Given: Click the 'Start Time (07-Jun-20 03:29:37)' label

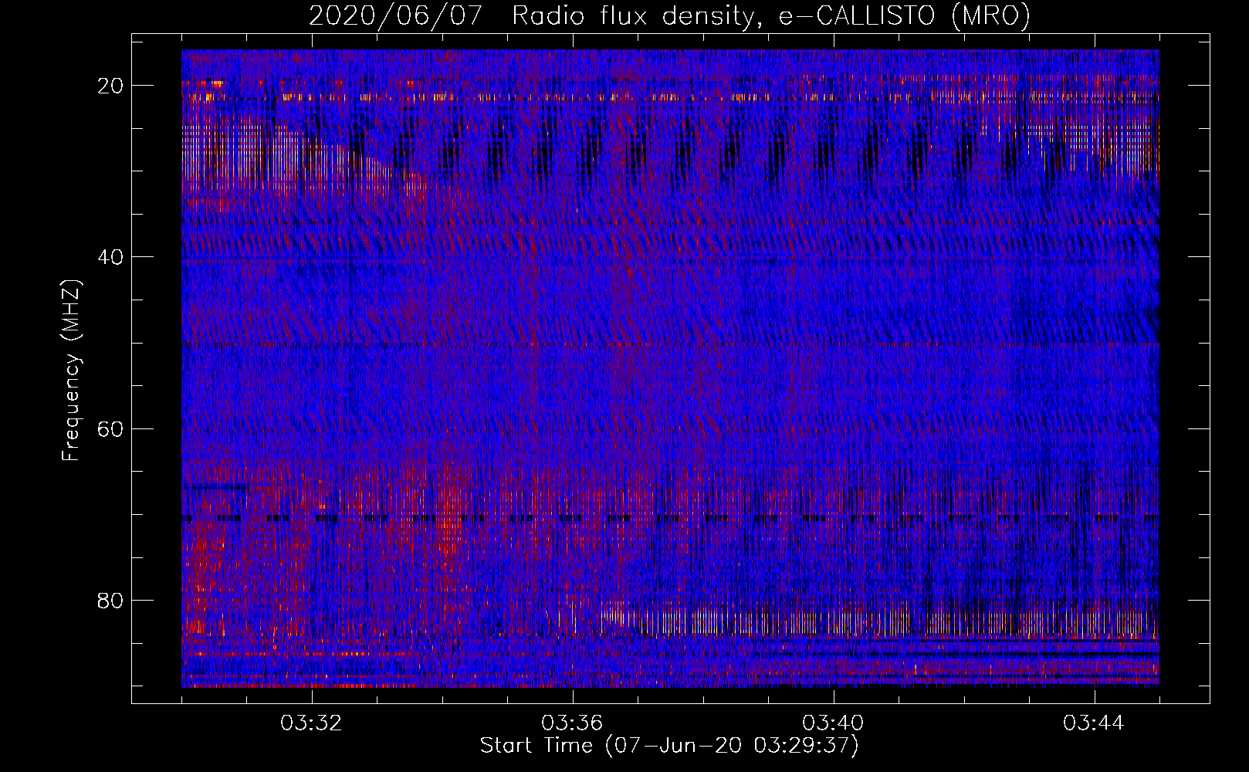Looking at the screenshot, I should [669, 746].
